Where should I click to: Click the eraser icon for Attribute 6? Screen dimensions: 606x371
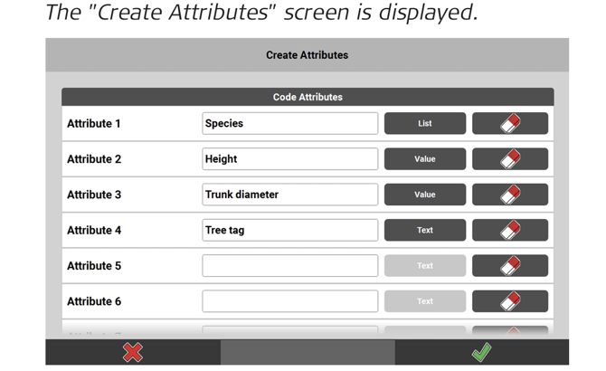[510, 301]
